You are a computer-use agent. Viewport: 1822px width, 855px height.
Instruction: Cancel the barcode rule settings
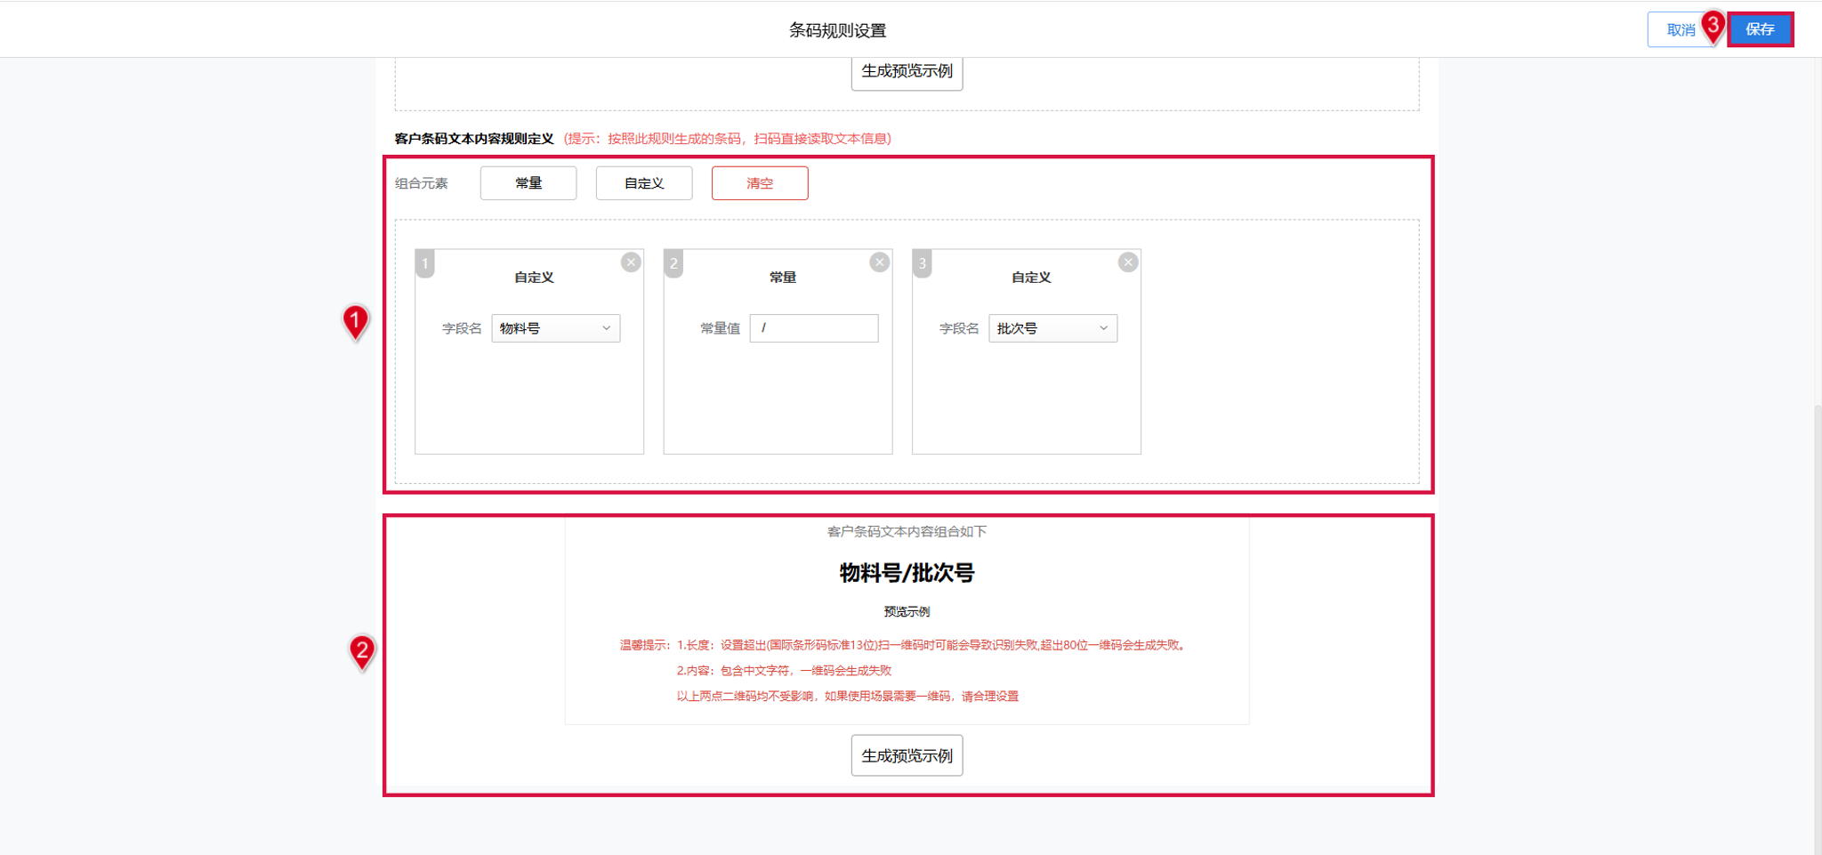1681,29
